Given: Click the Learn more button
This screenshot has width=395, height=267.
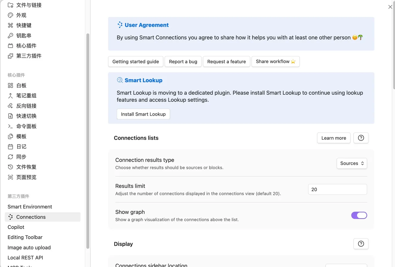Looking at the screenshot, I should [334, 138].
